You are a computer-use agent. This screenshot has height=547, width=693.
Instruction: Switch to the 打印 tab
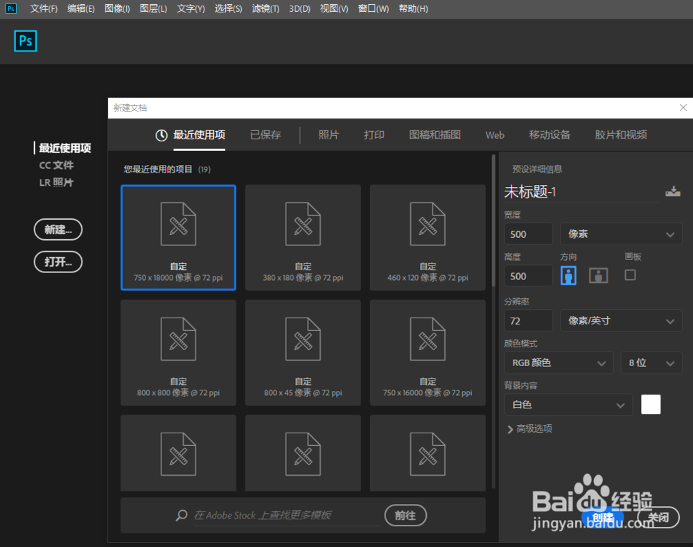(x=374, y=135)
